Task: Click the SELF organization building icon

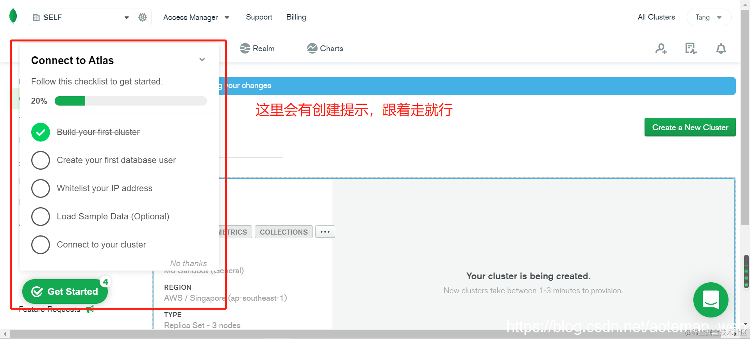Action: click(36, 17)
